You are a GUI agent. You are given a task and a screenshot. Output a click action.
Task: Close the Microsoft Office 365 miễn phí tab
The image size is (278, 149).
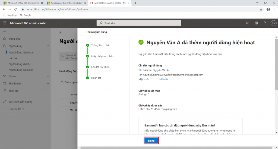42,3
